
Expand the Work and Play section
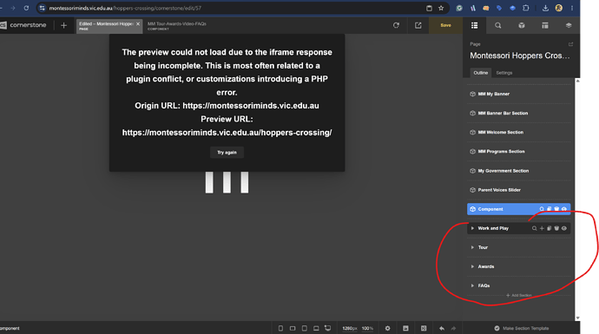[472, 228]
